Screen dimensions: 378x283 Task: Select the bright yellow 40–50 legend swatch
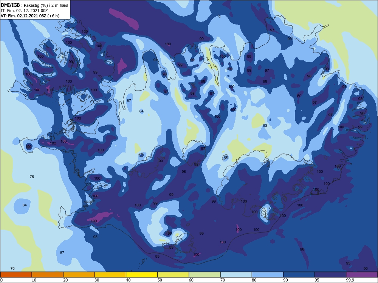(142, 275)
